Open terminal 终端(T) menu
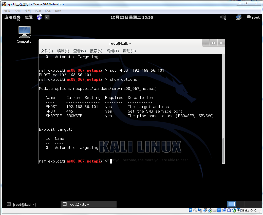Screen dimensions: 263x215 (x=112, y=51)
